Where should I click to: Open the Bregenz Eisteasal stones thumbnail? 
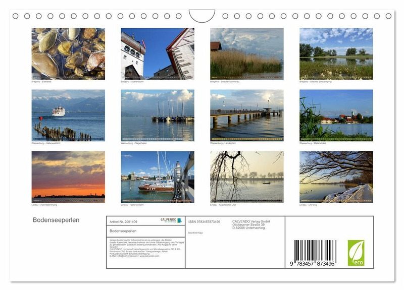(x=68, y=53)
